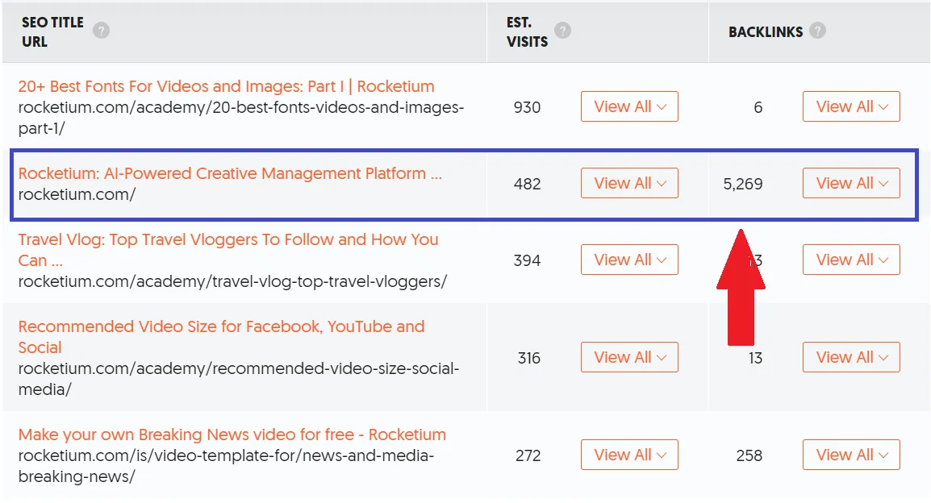Click the Backlinks column header
The image size is (931, 503).
[766, 32]
